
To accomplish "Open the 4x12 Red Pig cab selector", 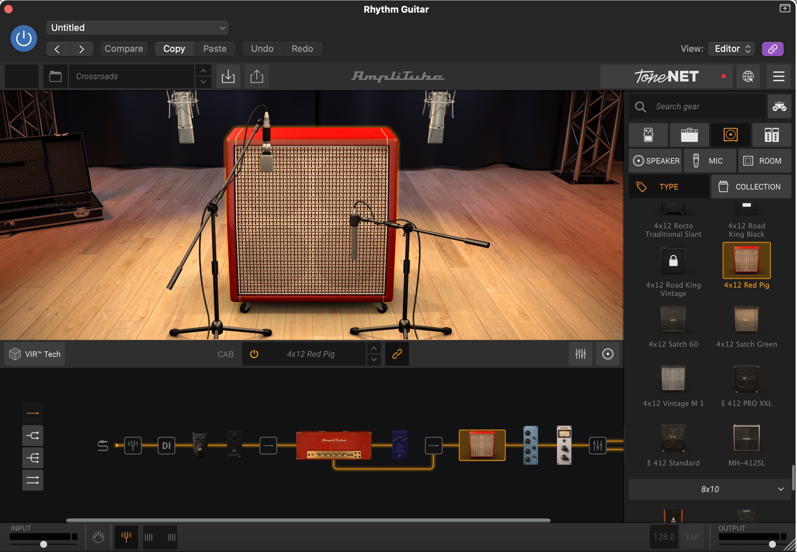I will click(311, 354).
